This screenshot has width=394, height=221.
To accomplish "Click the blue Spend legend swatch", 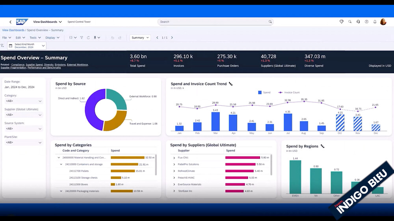I will (x=260, y=92).
